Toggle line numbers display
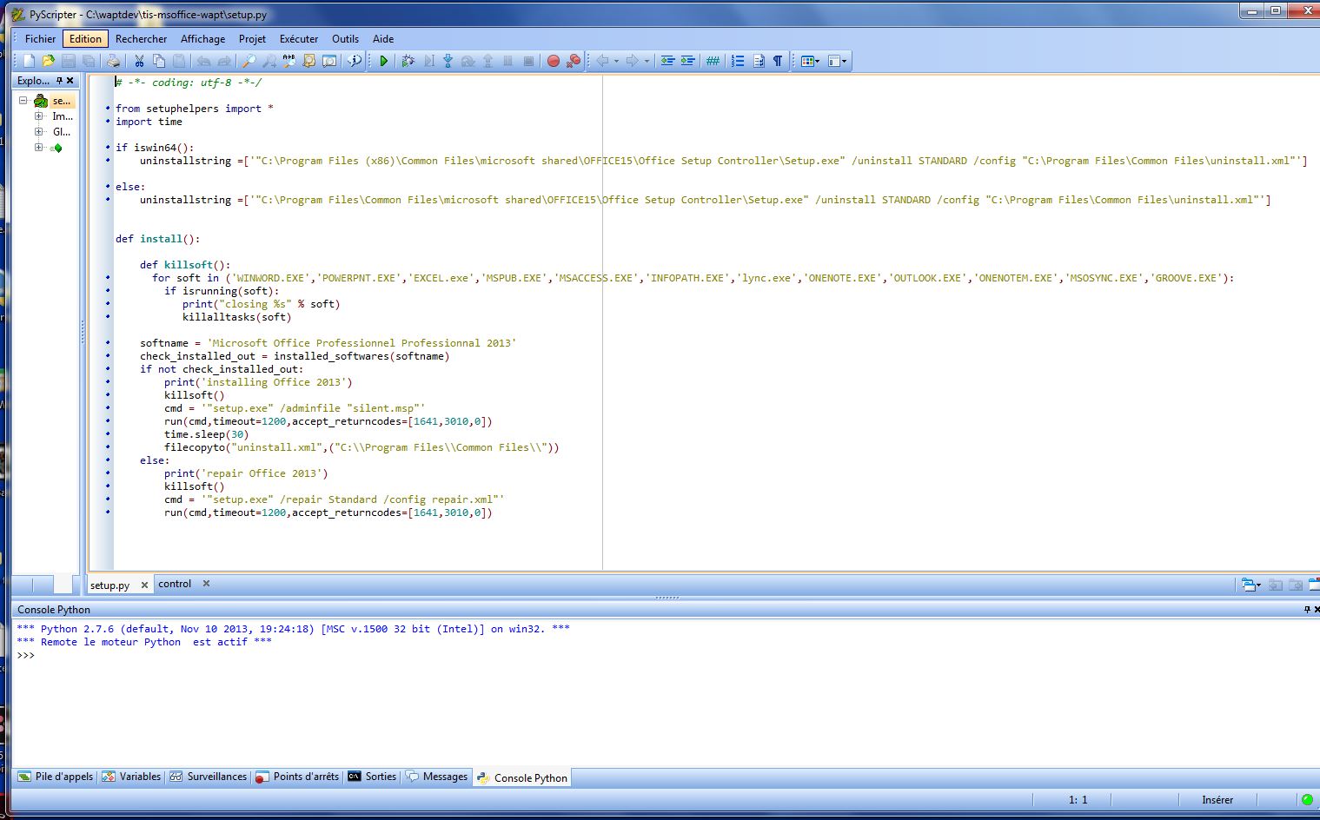The height and width of the screenshot is (820, 1320). point(738,61)
